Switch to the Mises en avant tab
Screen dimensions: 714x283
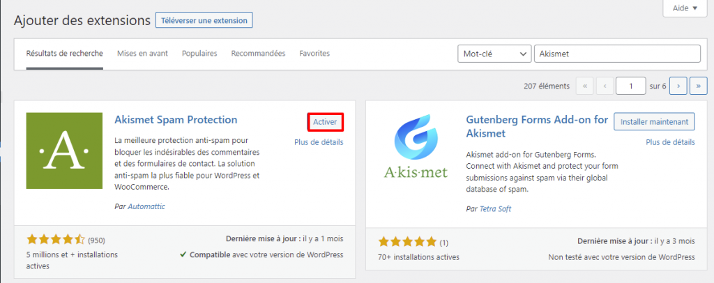pos(142,54)
